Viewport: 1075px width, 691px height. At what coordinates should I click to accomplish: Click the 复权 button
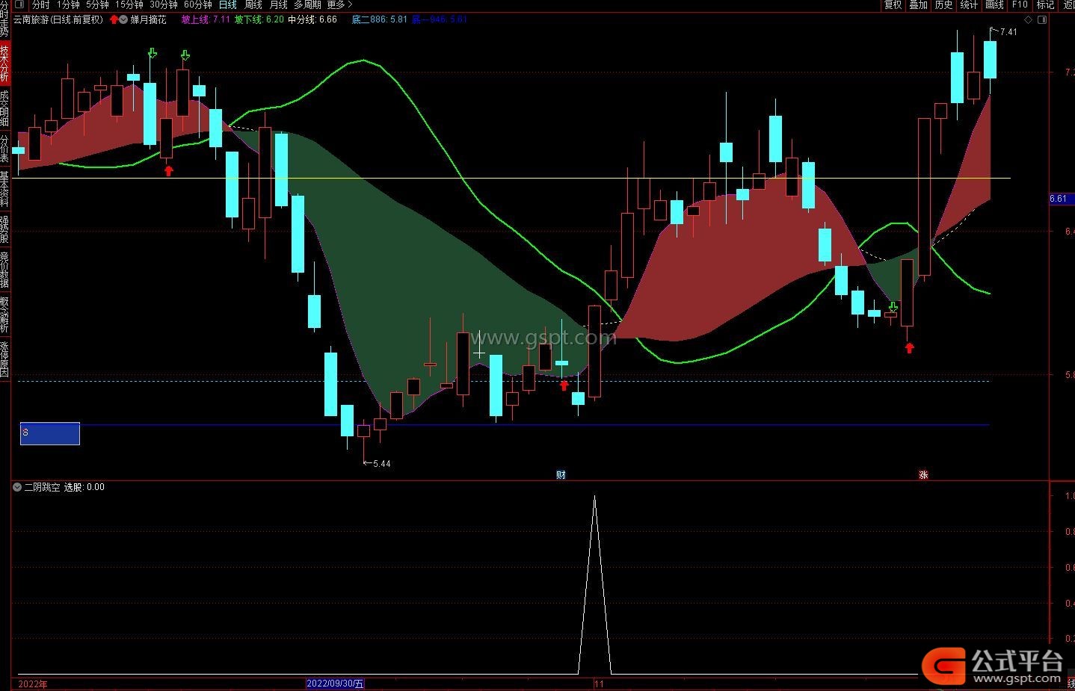[893, 4]
